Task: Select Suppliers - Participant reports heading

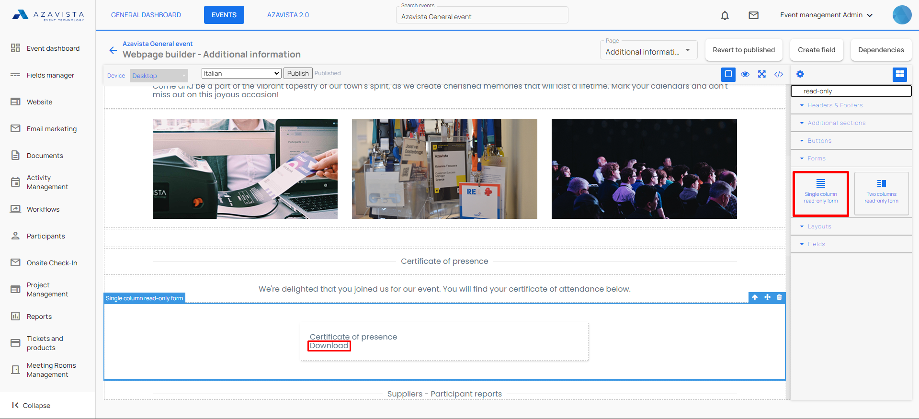Action: click(x=444, y=394)
